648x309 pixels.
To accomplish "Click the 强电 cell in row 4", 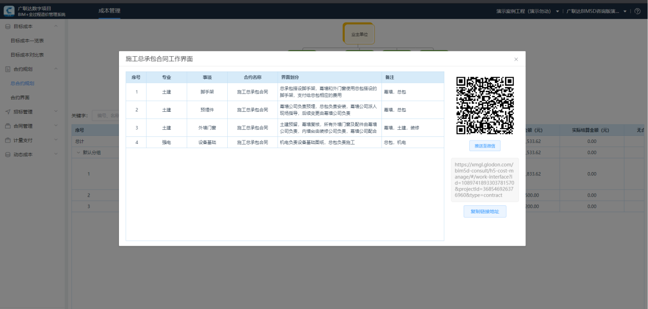I will (166, 142).
